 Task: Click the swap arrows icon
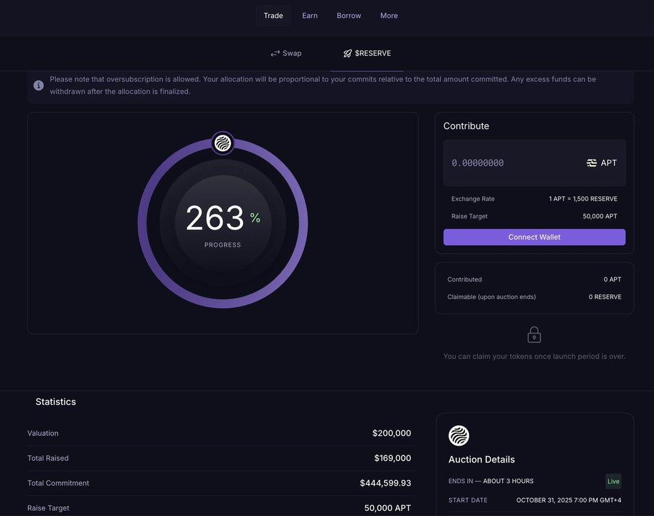point(275,54)
